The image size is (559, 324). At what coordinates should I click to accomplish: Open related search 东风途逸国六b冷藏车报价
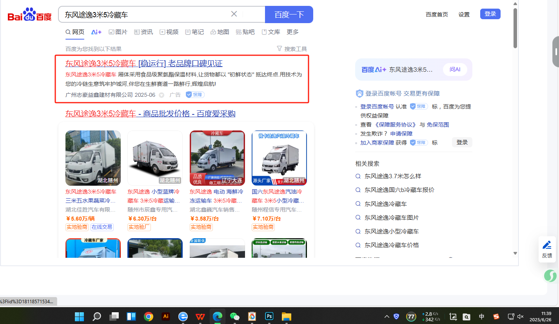click(x=399, y=190)
